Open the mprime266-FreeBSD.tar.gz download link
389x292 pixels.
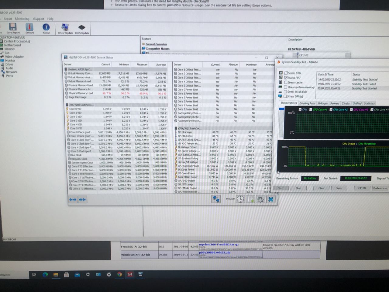(x=219, y=244)
